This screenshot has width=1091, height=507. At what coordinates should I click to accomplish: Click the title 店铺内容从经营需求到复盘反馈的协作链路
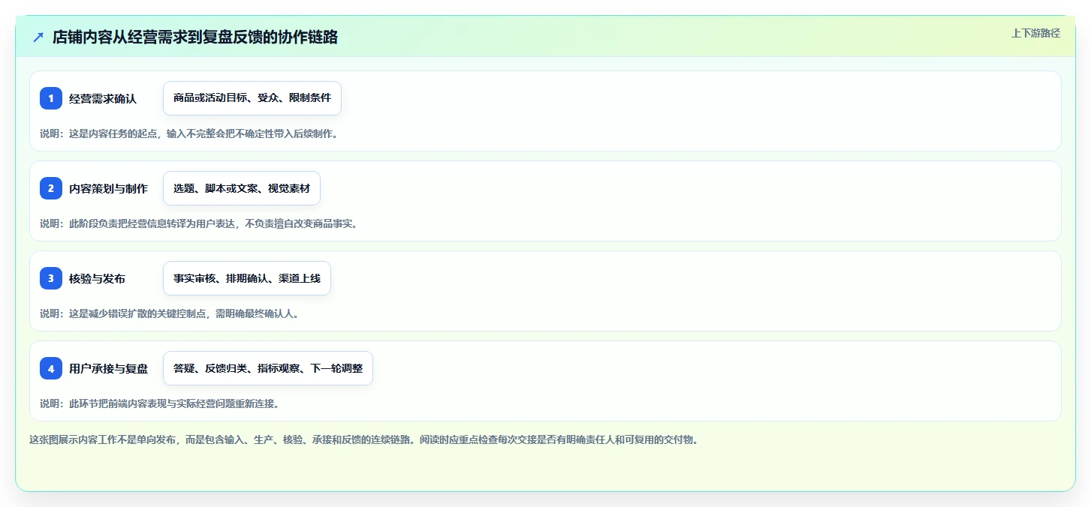pos(195,37)
